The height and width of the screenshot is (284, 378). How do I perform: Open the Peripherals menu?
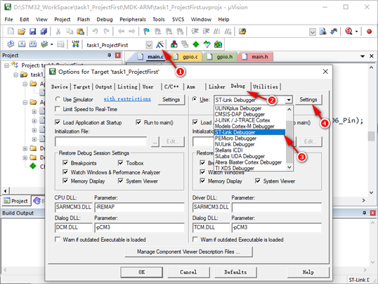(133, 19)
